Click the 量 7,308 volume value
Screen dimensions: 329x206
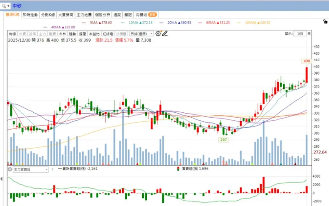pyautogui.click(x=144, y=40)
